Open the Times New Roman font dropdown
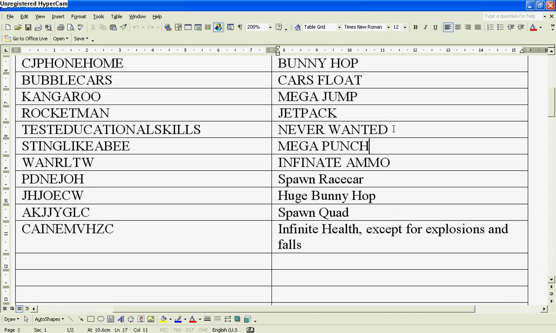Viewport: 556px width, 333px height. (x=387, y=27)
